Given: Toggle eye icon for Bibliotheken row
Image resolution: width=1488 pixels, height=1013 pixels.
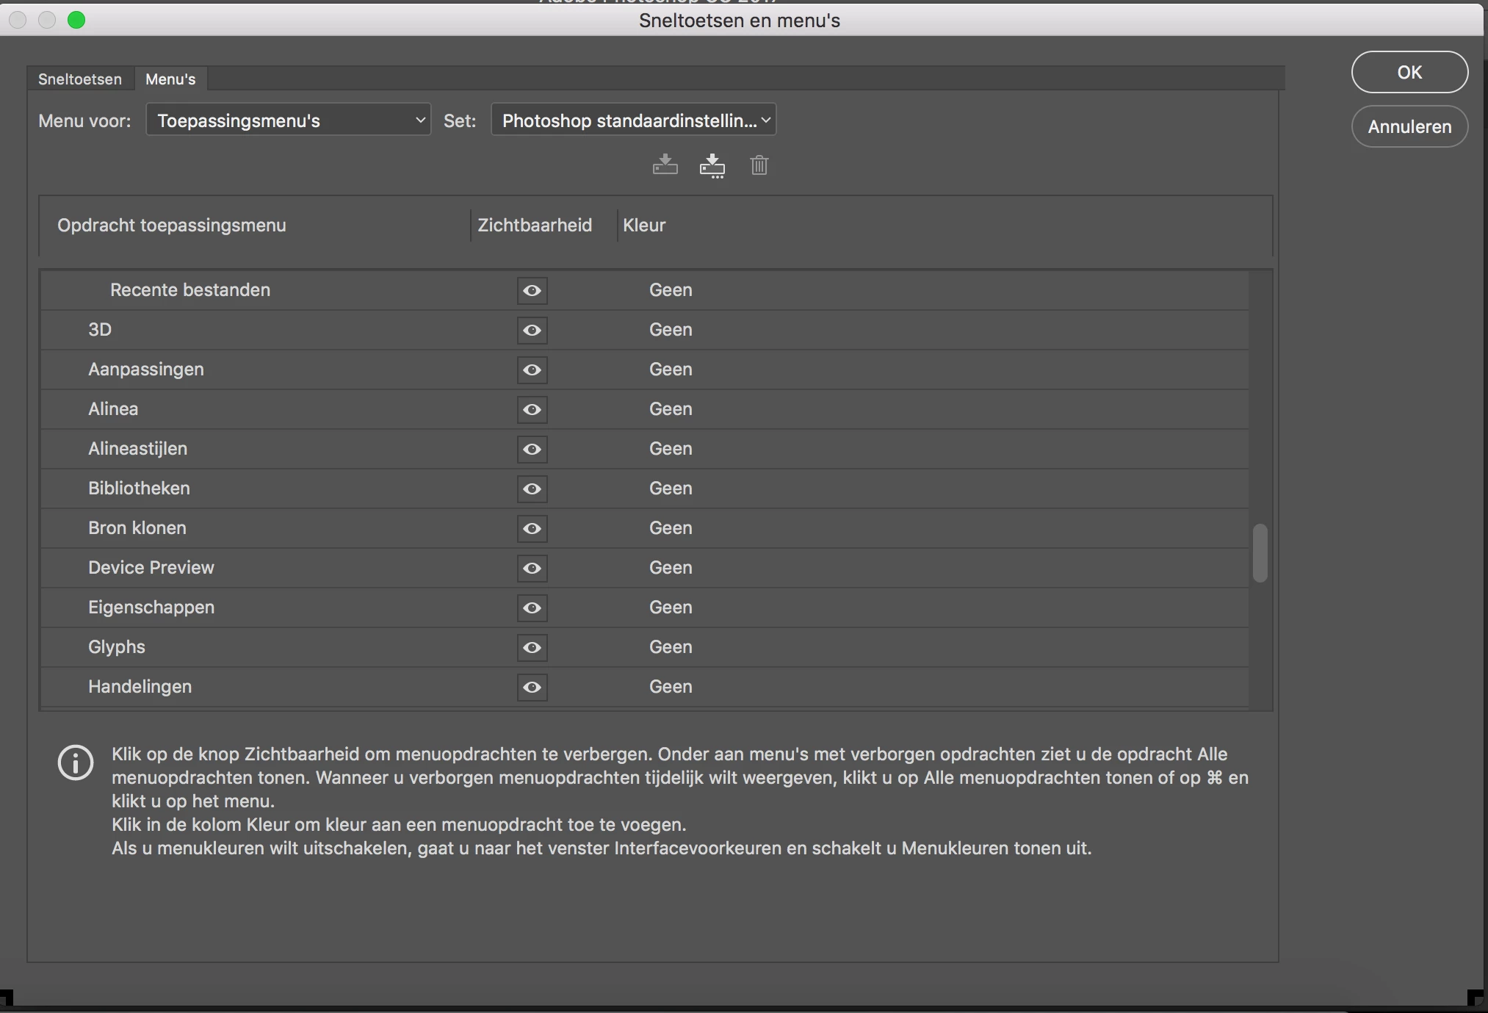Looking at the screenshot, I should pos(532,489).
